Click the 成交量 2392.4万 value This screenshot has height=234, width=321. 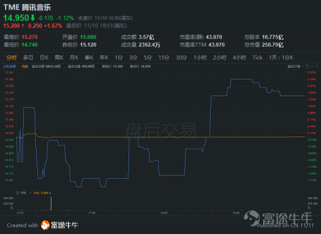pyautogui.click(x=150, y=45)
